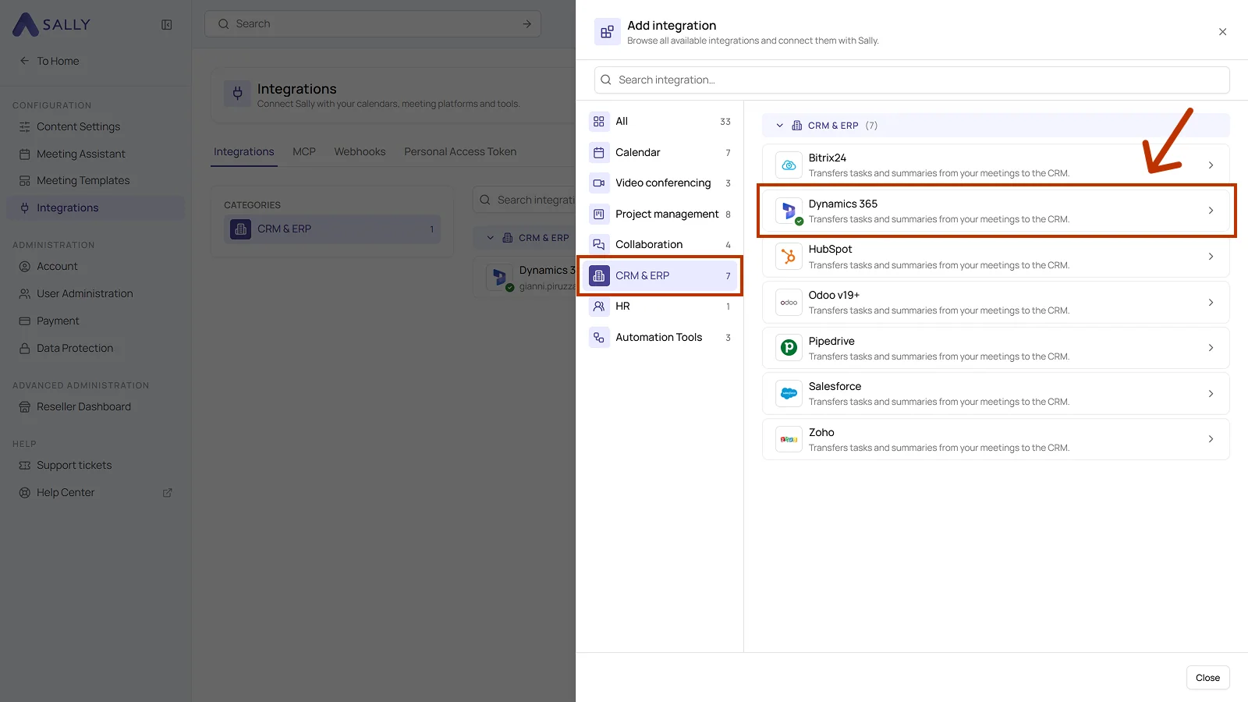Image resolution: width=1248 pixels, height=702 pixels.
Task: Click the Add integration header icon
Action: [608, 32]
